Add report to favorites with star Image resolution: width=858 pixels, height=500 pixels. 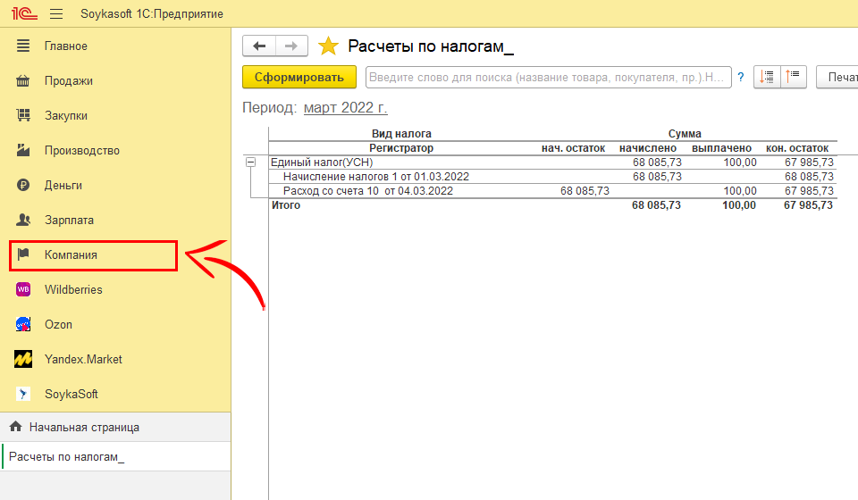[329, 46]
